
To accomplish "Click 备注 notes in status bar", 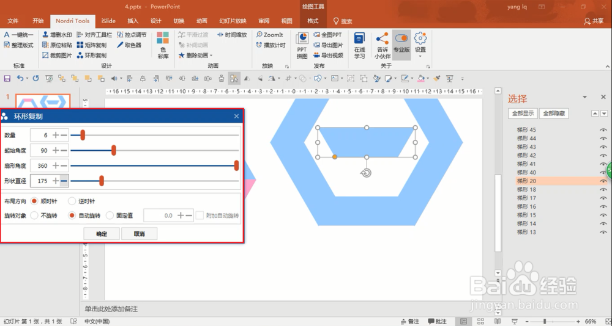I will point(410,322).
